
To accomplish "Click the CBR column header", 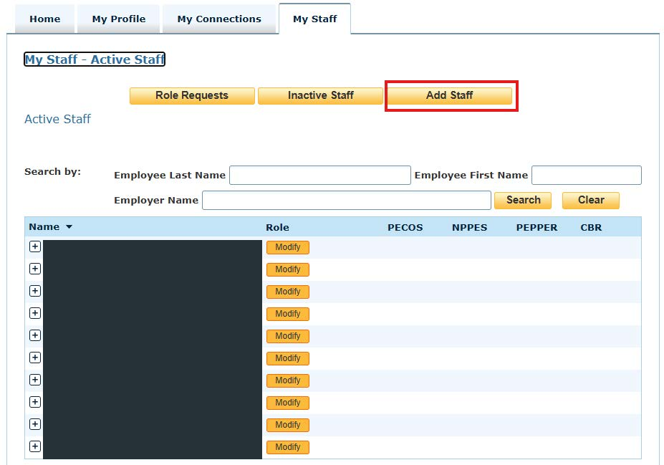I will pyautogui.click(x=591, y=227).
